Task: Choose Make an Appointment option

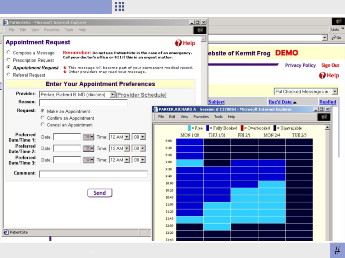Action: 42,111
